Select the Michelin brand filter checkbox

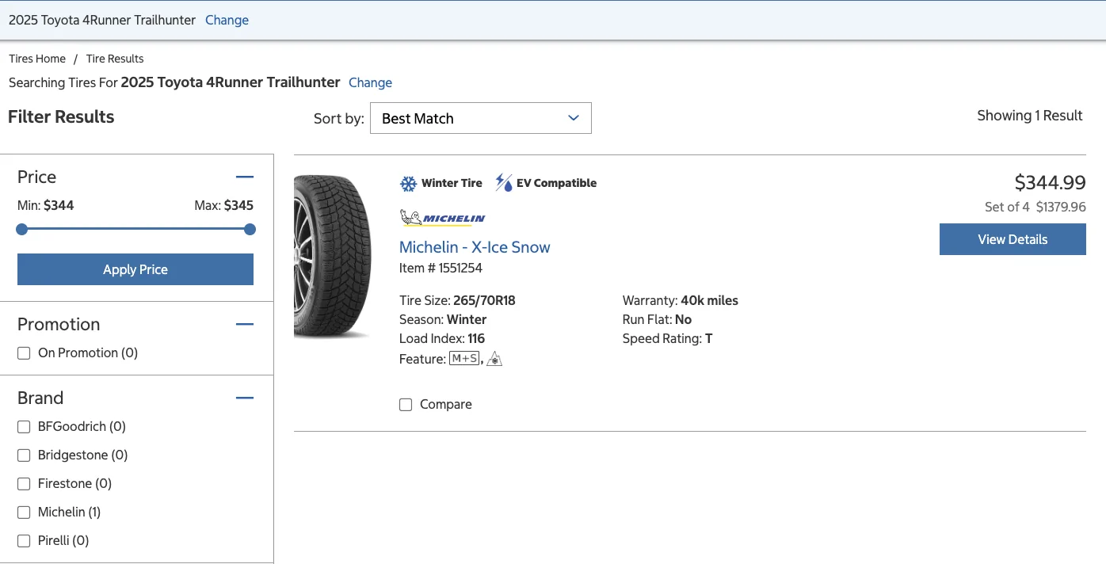(x=24, y=512)
